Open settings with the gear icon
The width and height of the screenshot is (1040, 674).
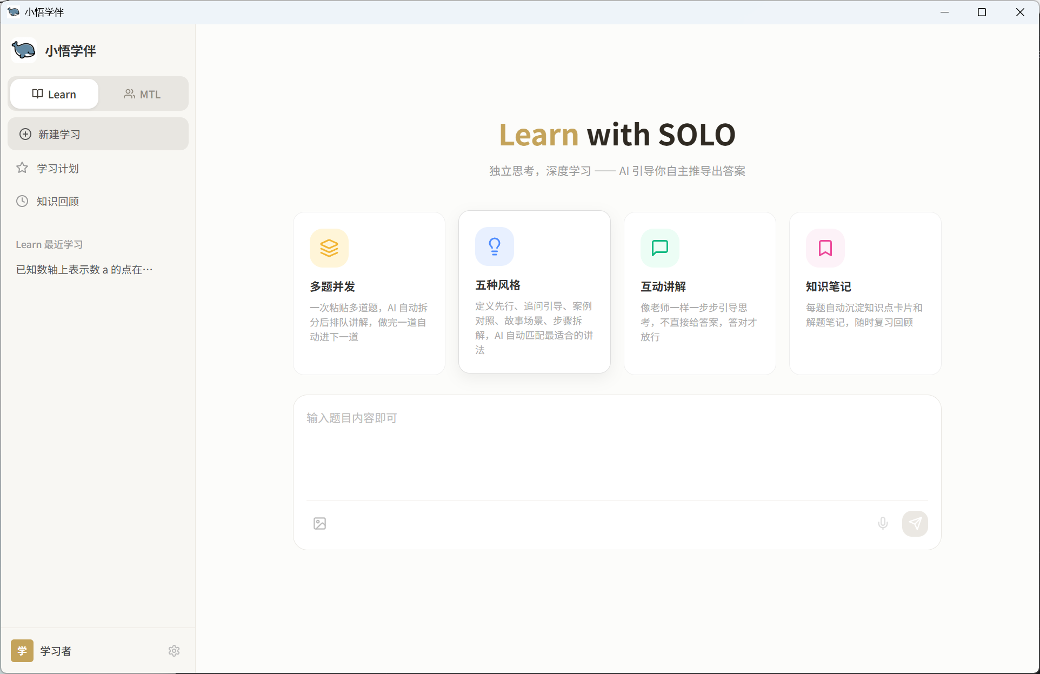tap(174, 651)
